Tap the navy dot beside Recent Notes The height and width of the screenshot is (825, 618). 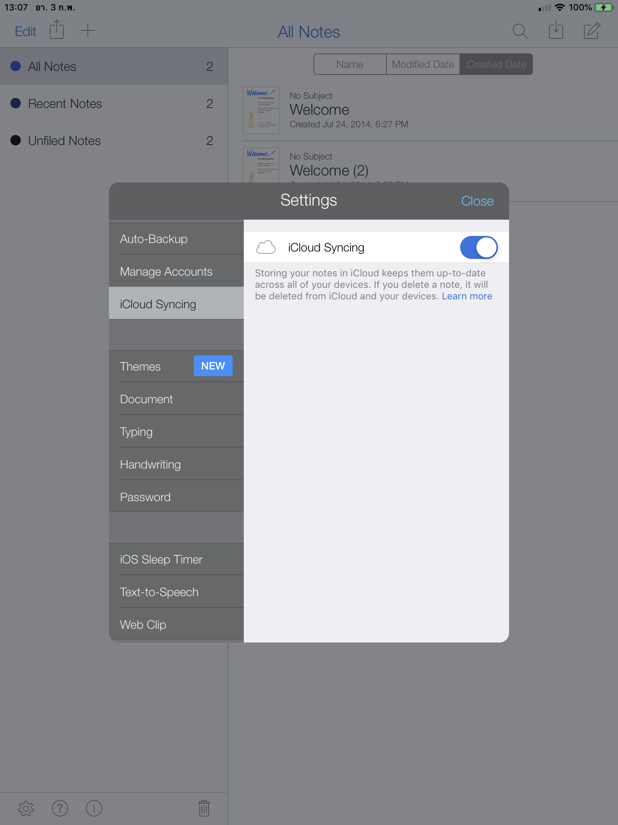pos(16,103)
